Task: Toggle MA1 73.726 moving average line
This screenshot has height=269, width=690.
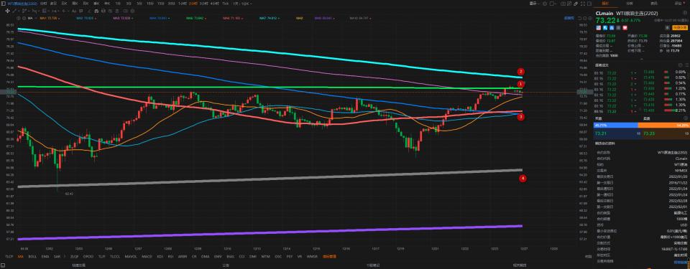Action: click(x=48, y=19)
